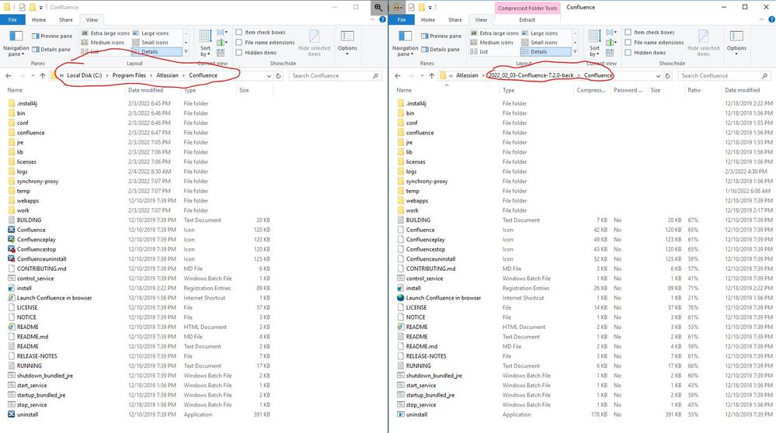This screenshot has height=433, width=776.
Task: Toggle Details pane in left window
Action: pos(51,50)
